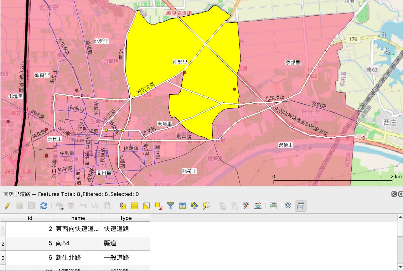403x271 pixels.
Task: Click the yellow 南勢里 polygon label
Action: click(180, 62)
